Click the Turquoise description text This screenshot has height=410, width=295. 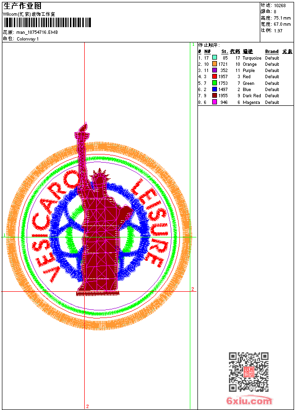(252, 58)
